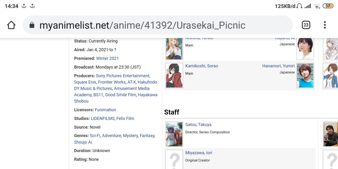Open voice actress Hanamori Yumiri's page

tap(278, 66)
